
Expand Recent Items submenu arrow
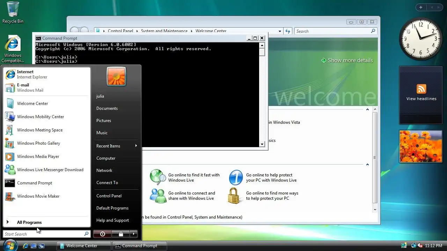tap(136, 146)
